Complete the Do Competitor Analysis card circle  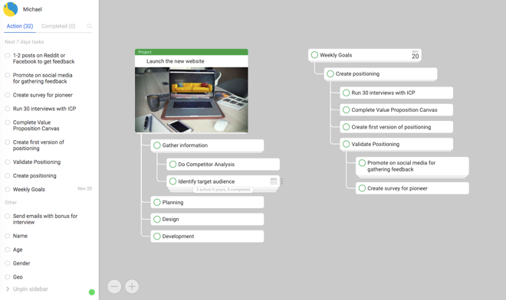point(172,165)
